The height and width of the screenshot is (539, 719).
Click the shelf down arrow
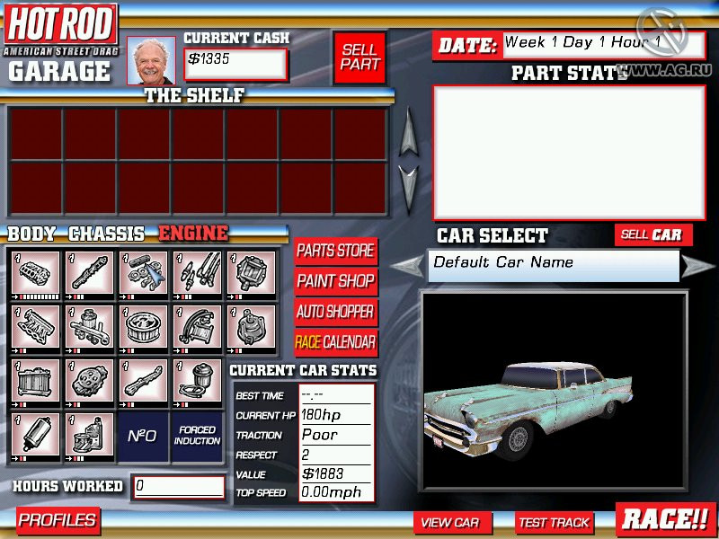[x=408, y=189]
